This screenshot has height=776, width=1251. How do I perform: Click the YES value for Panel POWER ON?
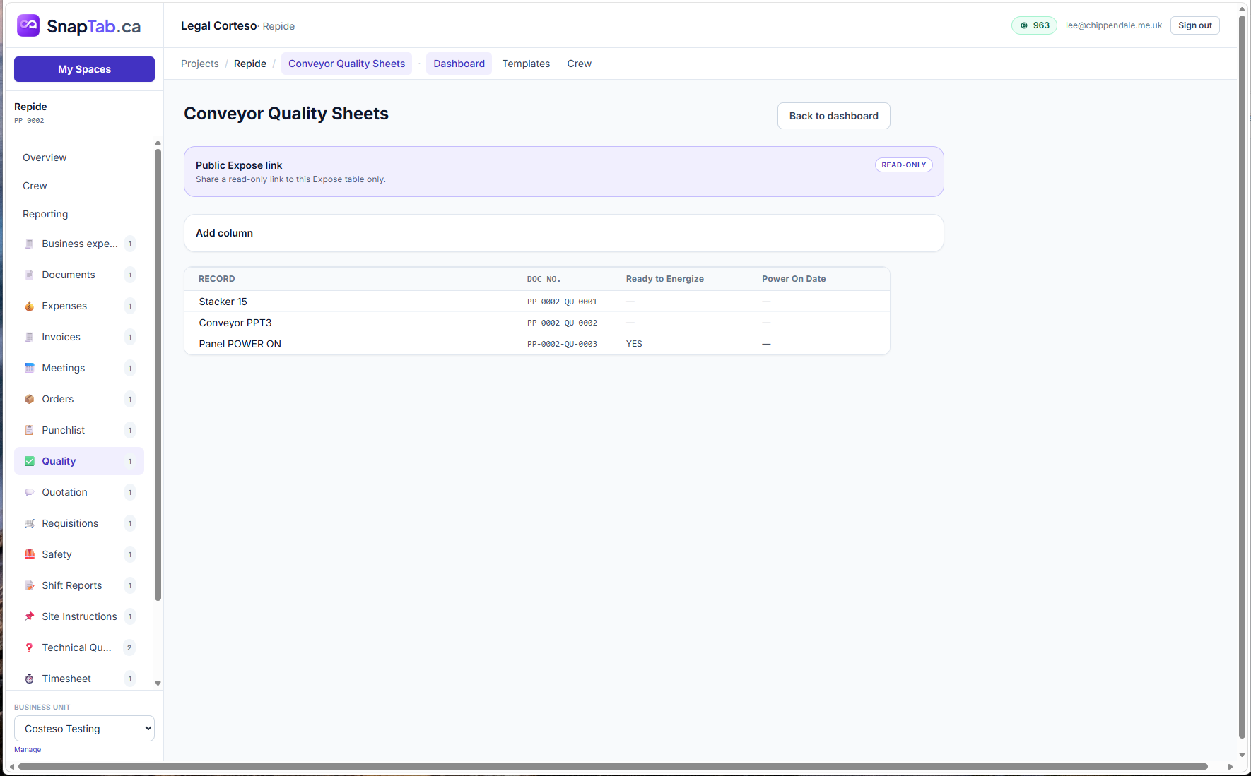[x=634, y=344]
